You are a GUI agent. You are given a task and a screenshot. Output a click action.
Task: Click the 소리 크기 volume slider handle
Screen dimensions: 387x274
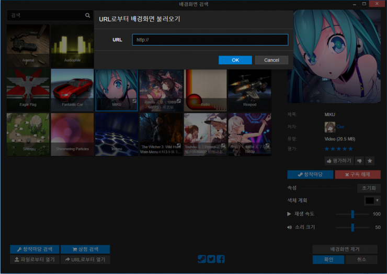(352, 227)
